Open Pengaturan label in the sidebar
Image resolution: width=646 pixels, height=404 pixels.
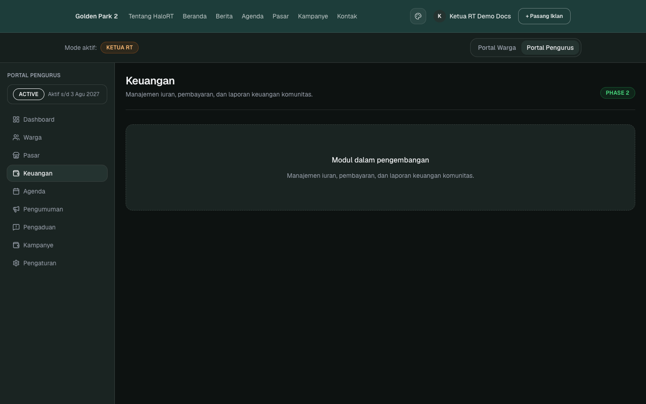[x=40, y=263]
